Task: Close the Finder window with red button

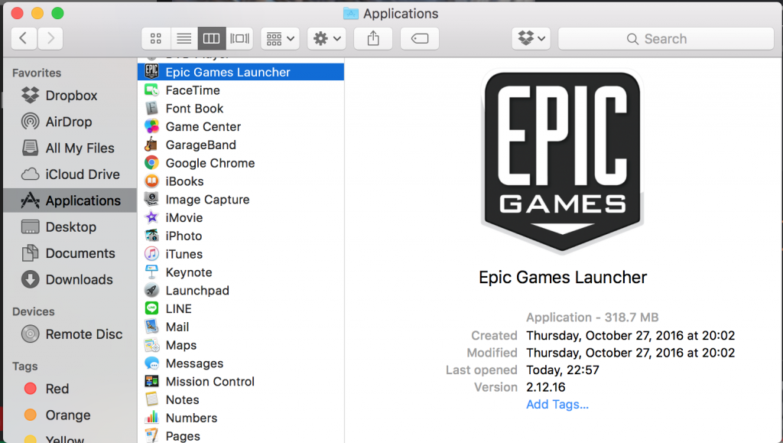Action: (17, 13)
